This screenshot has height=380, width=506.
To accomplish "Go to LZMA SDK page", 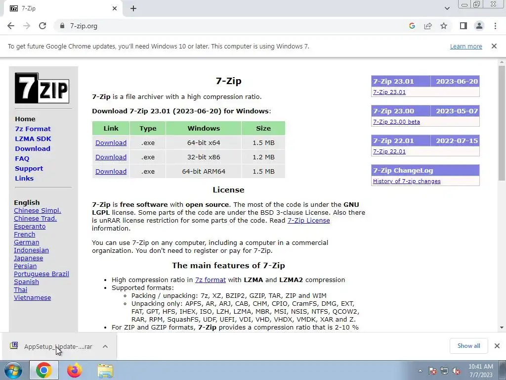I will coord(33,139).
